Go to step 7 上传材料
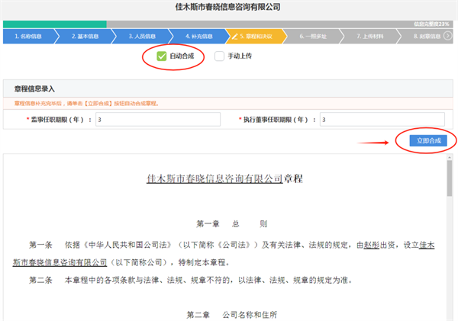The height and width of the screenshot is (321, 458). coord(368,36)
